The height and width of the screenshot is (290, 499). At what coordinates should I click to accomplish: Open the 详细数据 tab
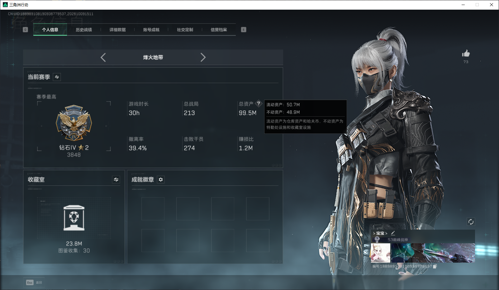(117, 30)
